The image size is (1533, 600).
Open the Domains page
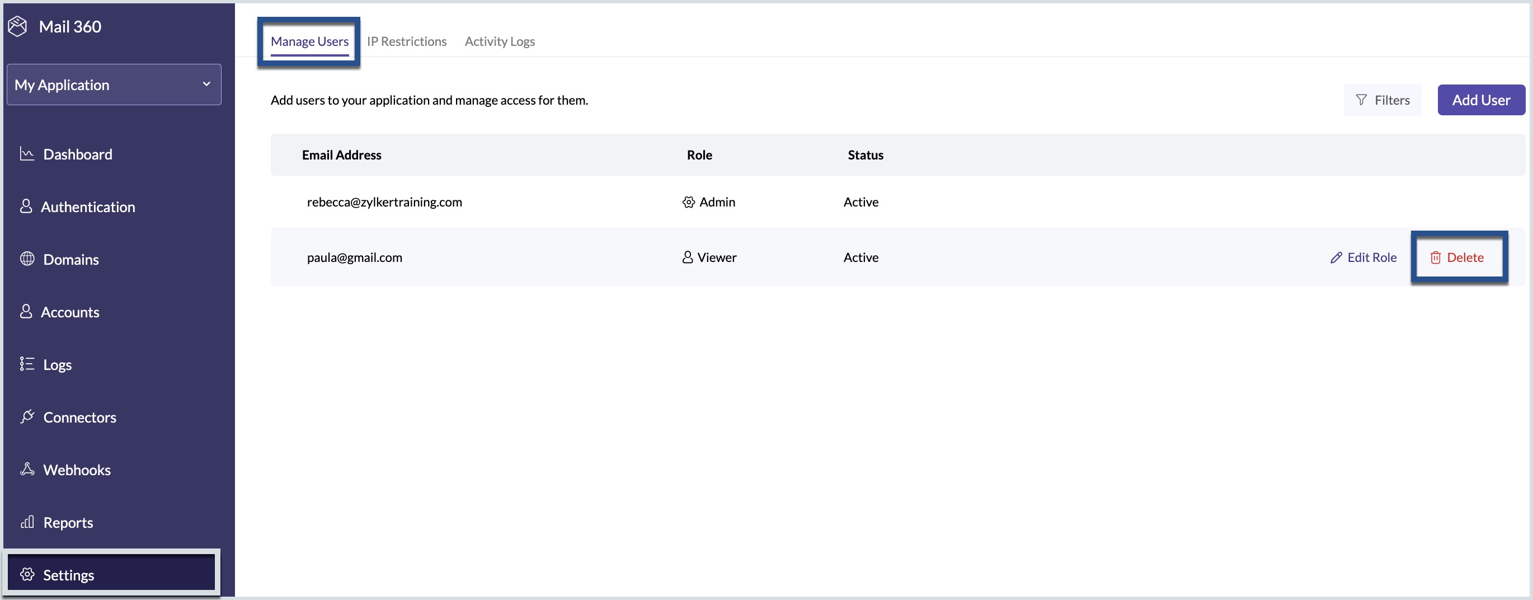(x=71, y=259)
